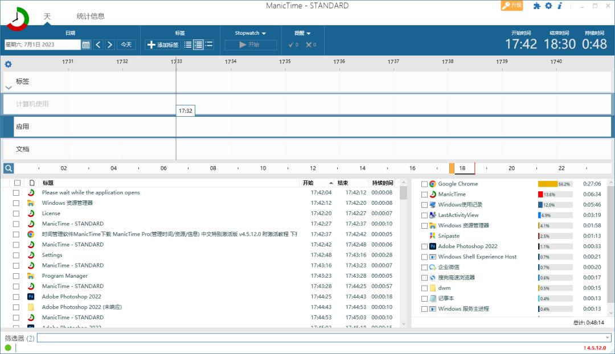Open the plugins puzzle icon

[536, 6]
